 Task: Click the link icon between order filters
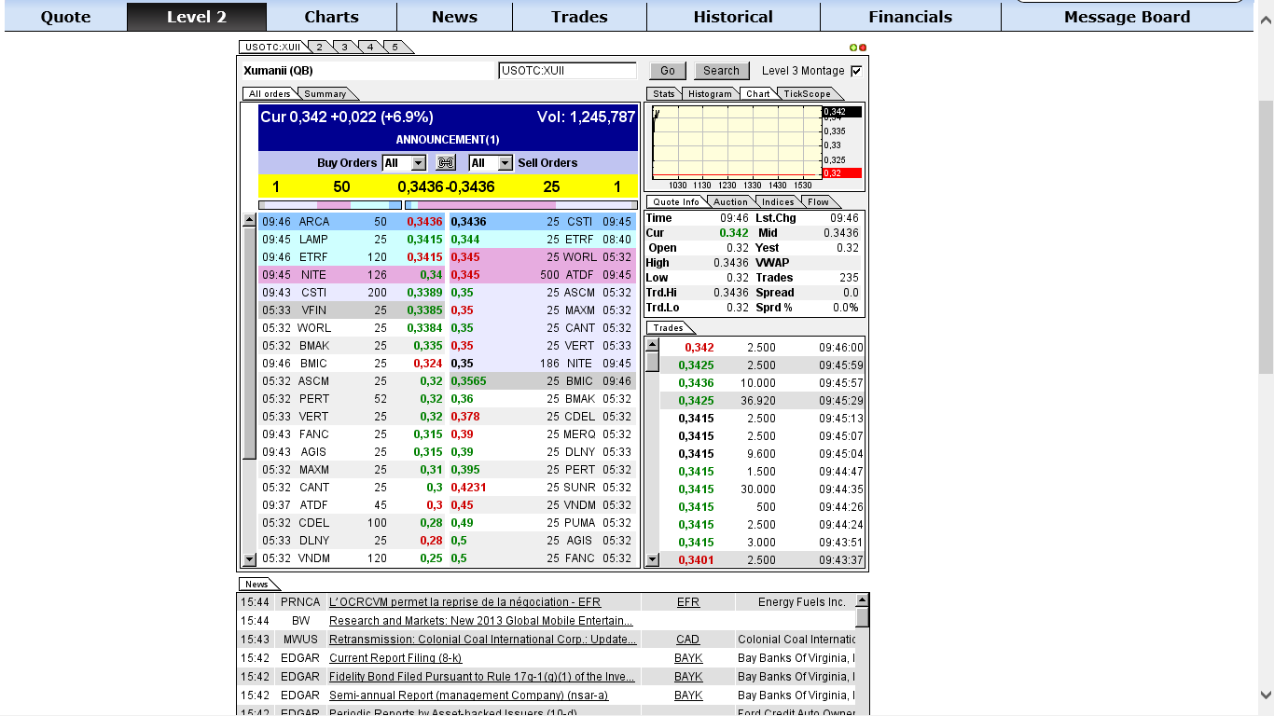(446, 163)
